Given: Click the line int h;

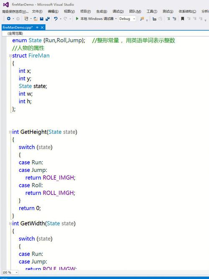Looking at the screenshot, I should click(x=25, y=101).
